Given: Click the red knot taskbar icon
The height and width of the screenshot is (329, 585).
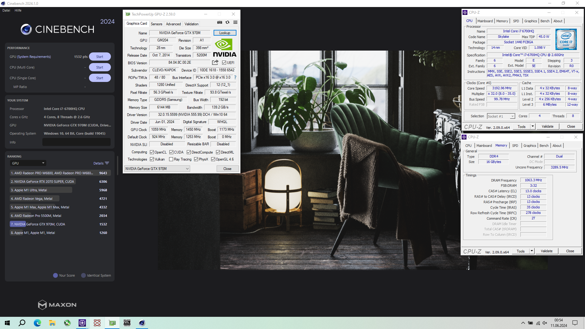Looking at the screenshot, I should click(97, 323).
